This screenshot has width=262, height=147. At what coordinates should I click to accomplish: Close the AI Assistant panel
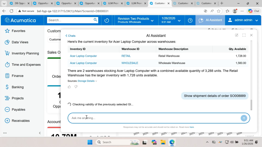pos(251,35)
